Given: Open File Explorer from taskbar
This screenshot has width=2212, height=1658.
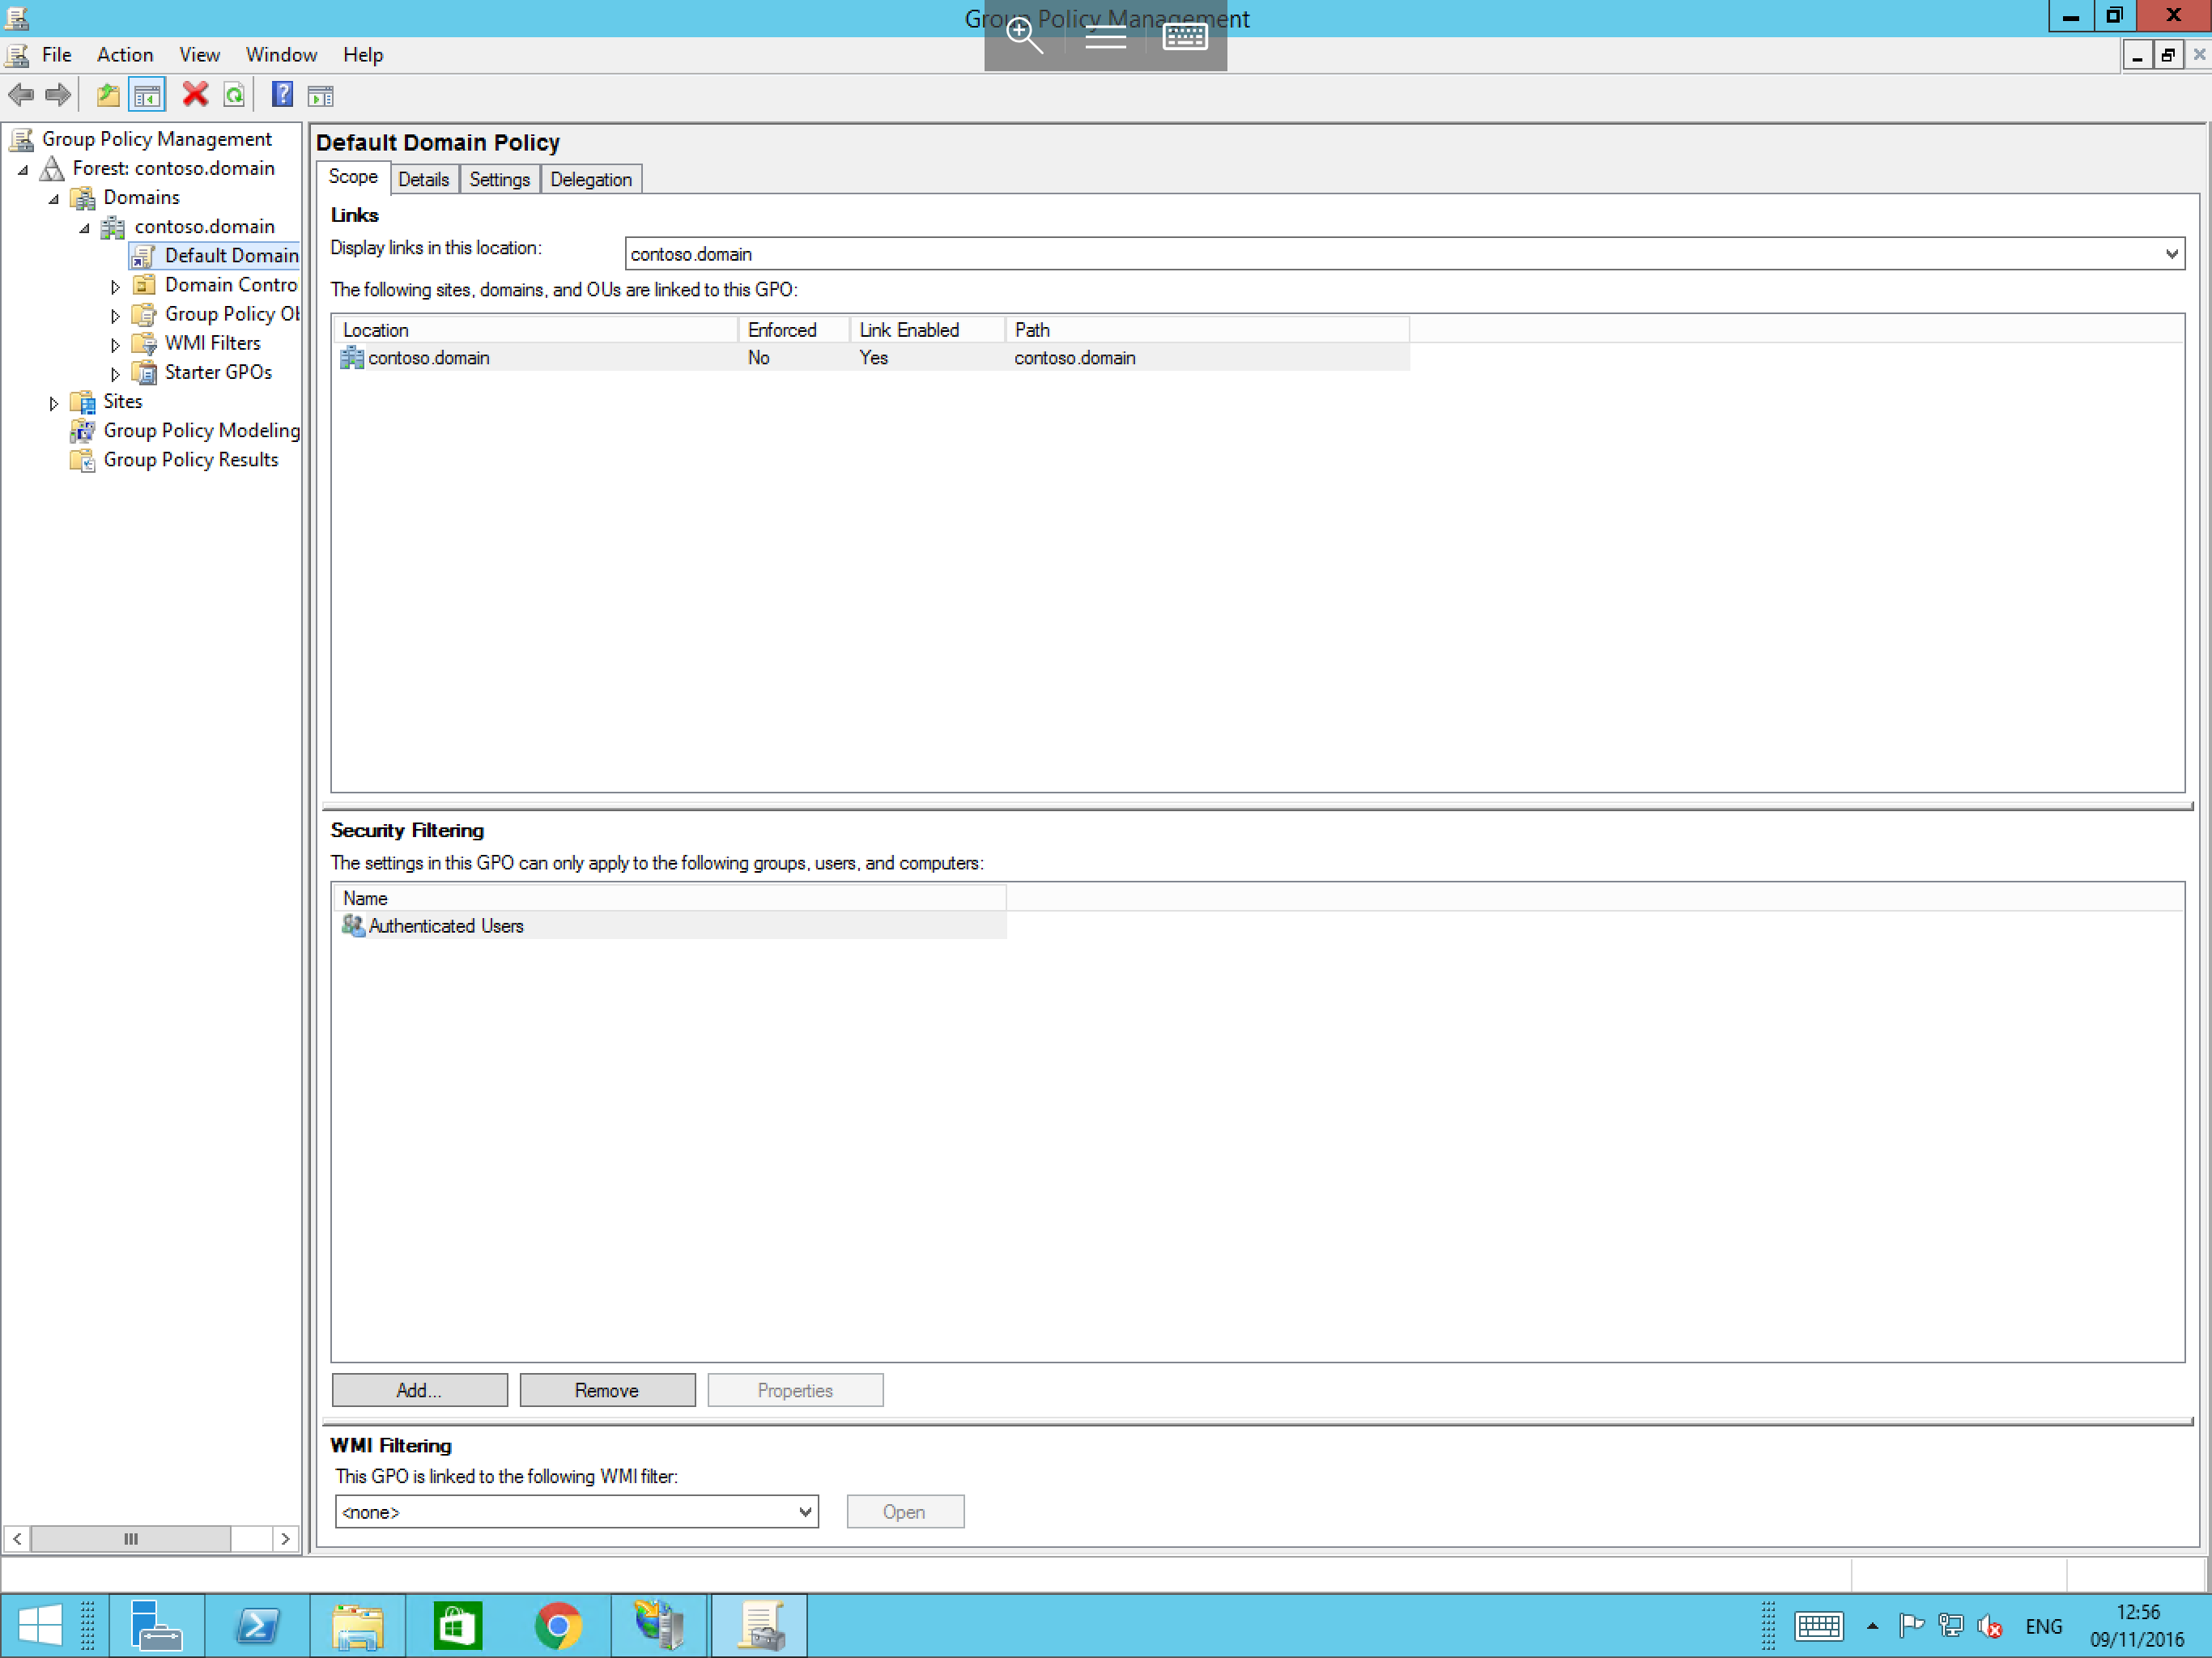Looking at the screenshot, I should pos(357,1625).
